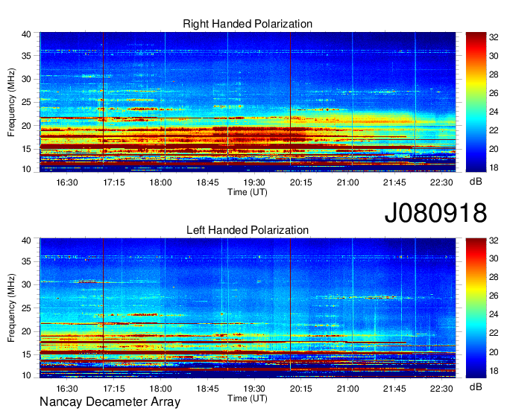
Task: Click the 21:45 tick on the Right Handed plot
Action: point(394,182)
